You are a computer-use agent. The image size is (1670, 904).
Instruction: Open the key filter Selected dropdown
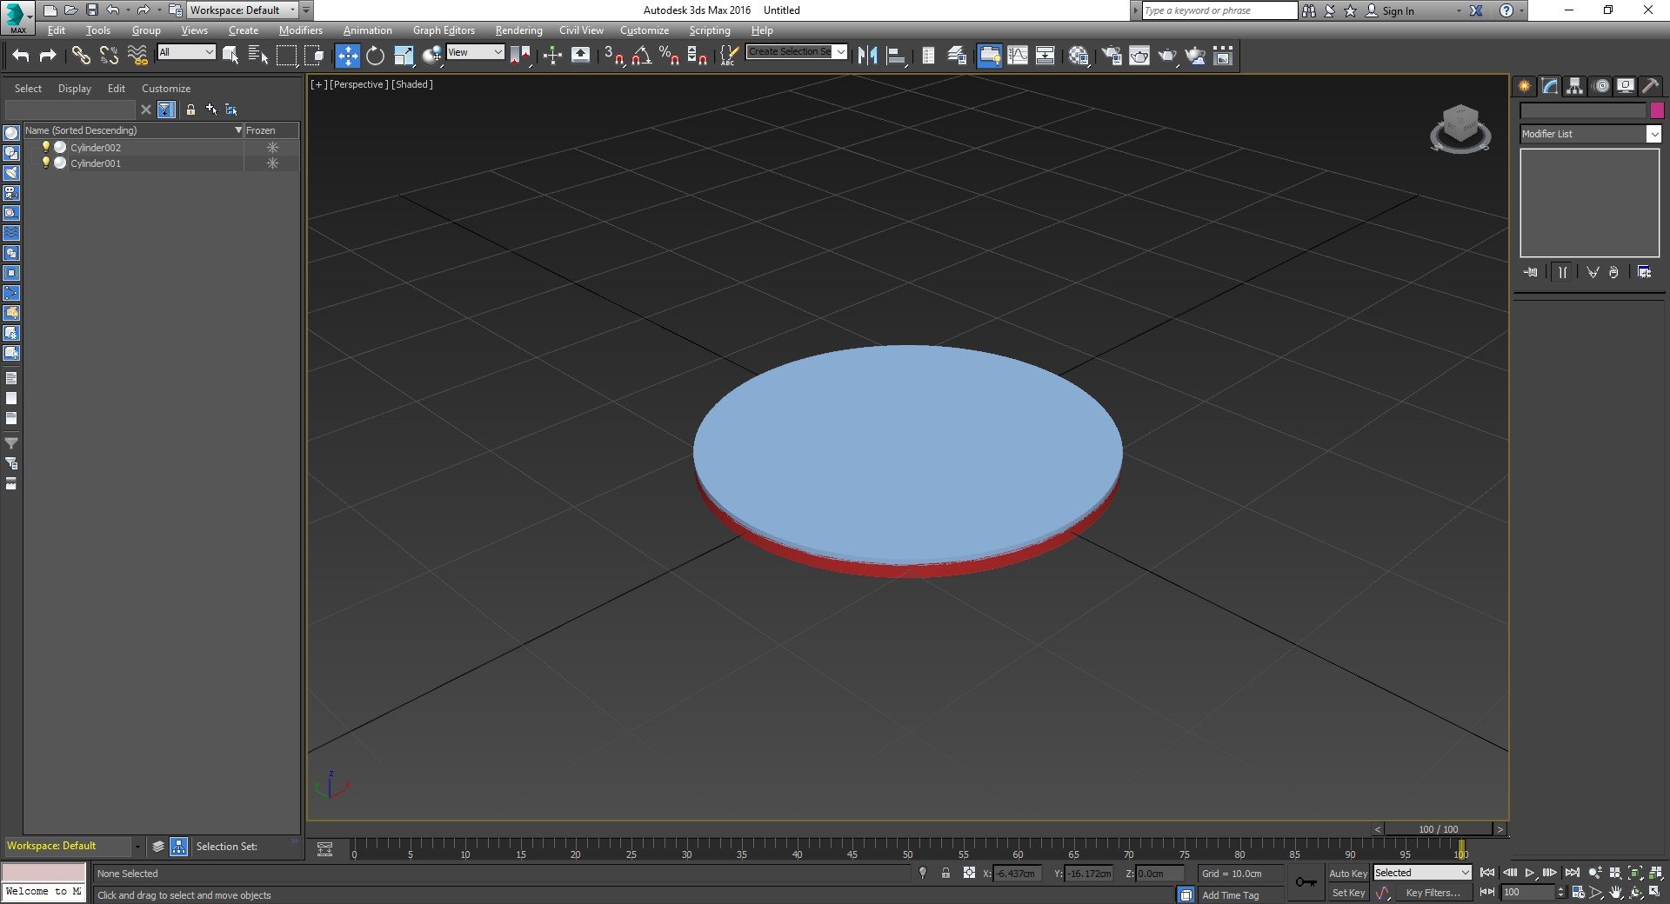(1421, 873)
